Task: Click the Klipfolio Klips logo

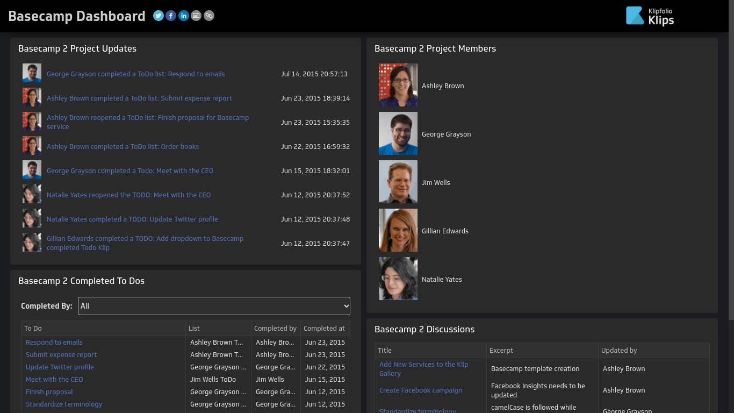Action: (650, 16)
